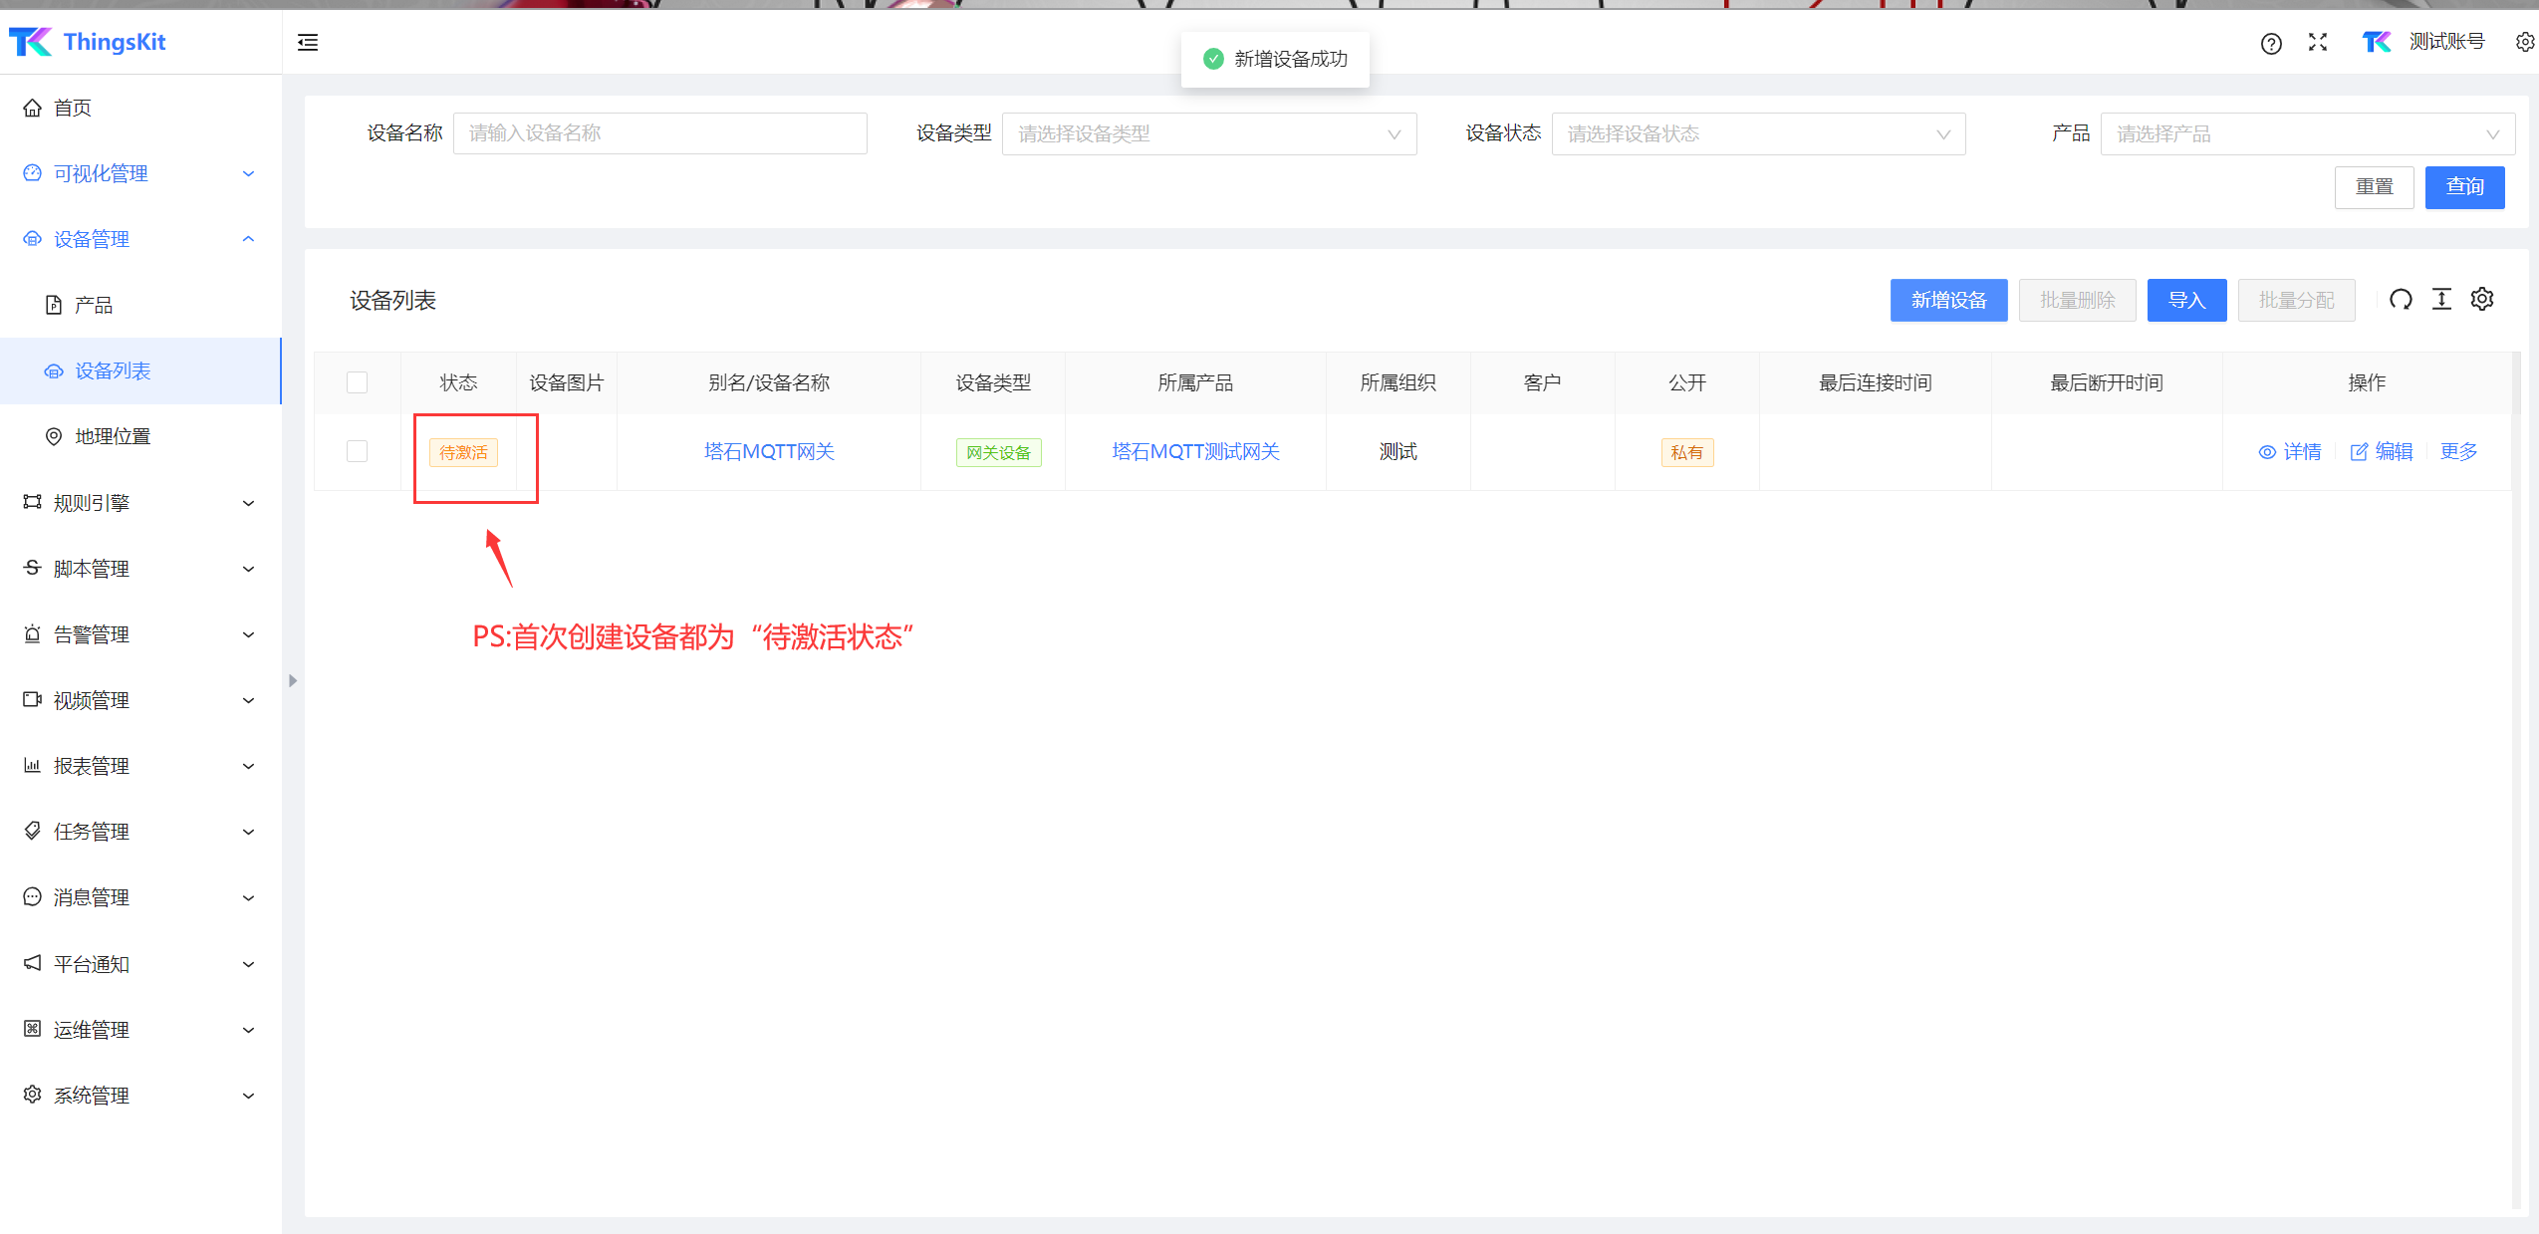2539x1234 pixels.
Task: Click the 新增设备 button
Action: (1947, 300)
